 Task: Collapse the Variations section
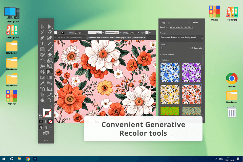pos(165,60)
